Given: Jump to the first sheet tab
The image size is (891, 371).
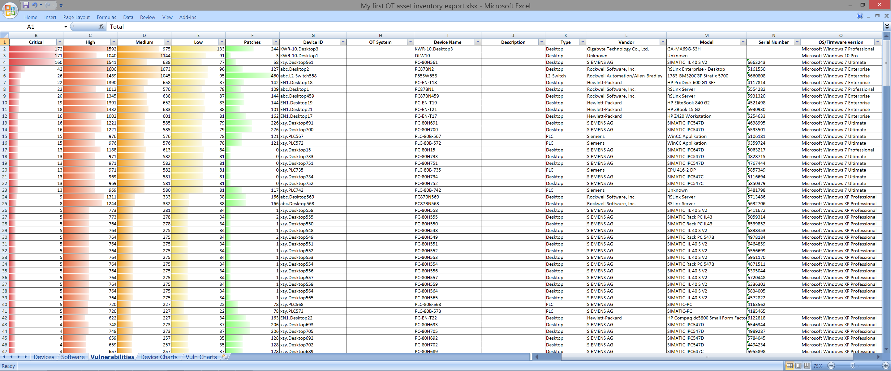Looking at the screenshot, I should [4, 357].
